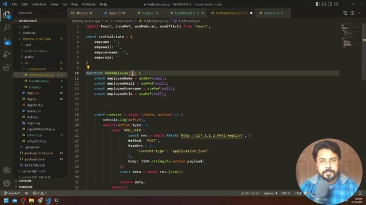Collapse the src folder
Viewport: 366px width, 205px height.
point(27,63)
